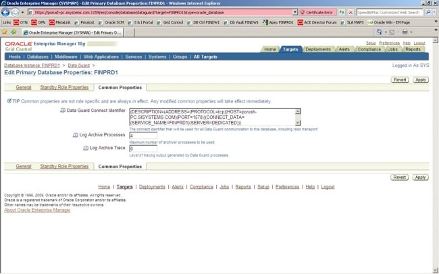Viewport: 439px width, 274px height.
Task: Open the OPN favorites link
Action: pos(38,22)
